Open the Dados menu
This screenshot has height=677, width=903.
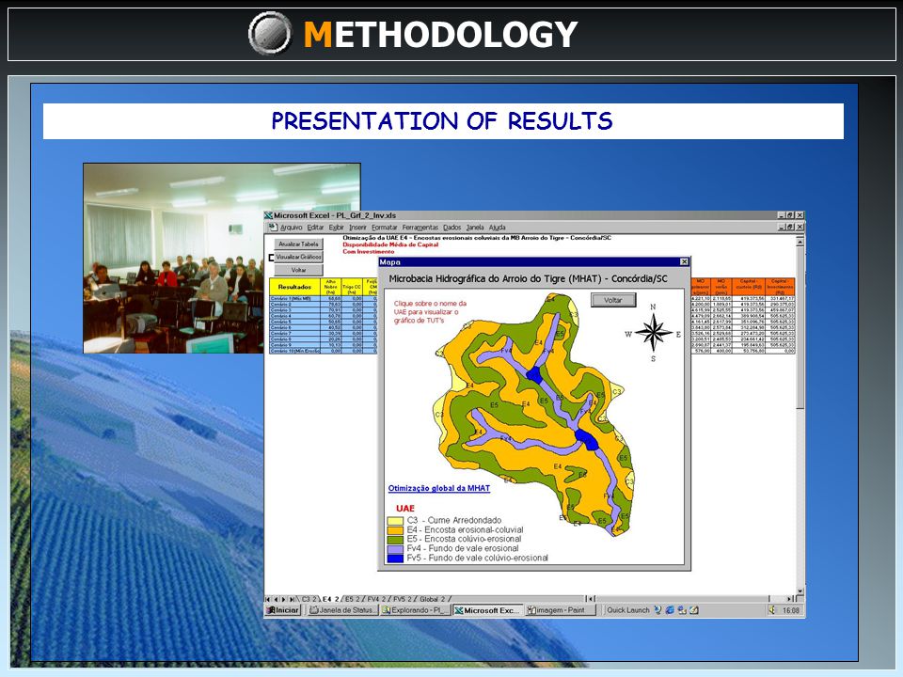tap(452, 228)
